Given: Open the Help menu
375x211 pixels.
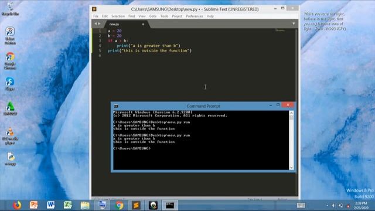Looking at the screenshot, I should point(210,16).
